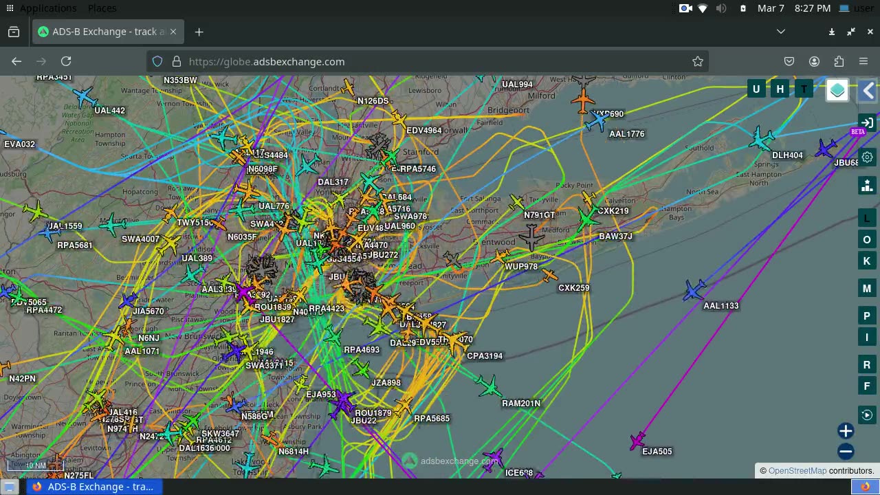The image size is (880, 495).
Task: Open the user menu in top panel
Action: click(857, 8)
